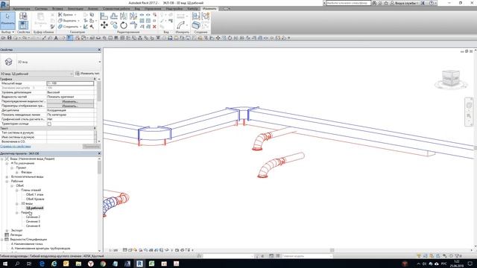Select the Modify arrow tool in ribbon
This screenshot has width=477, height=268.
[7, 21]
